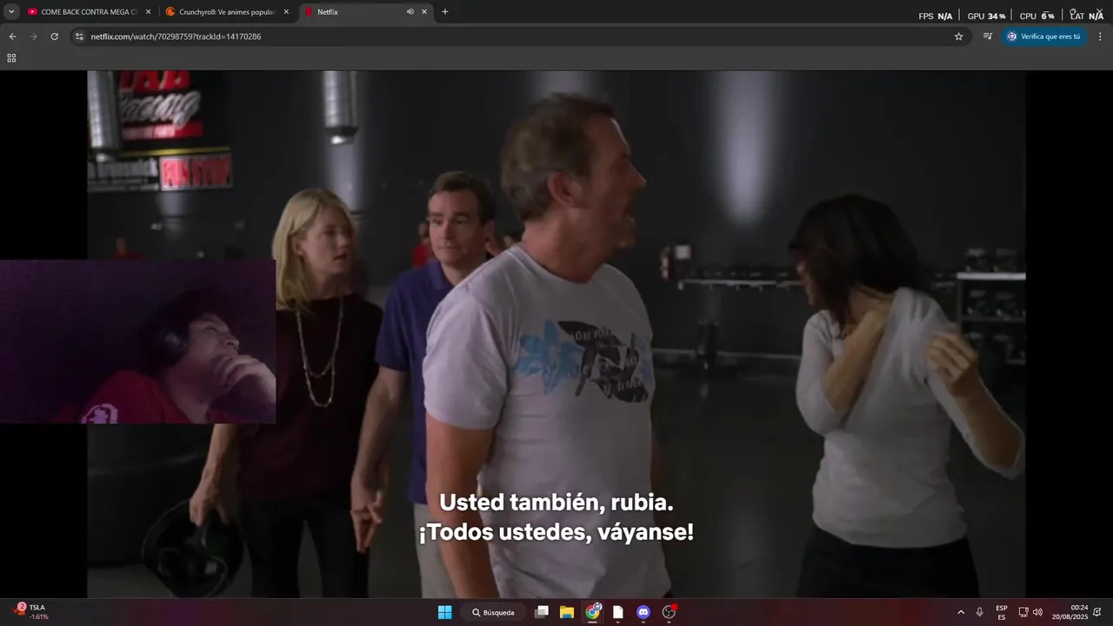Click the LAT N/A overlay reading

pos(1086,16)
